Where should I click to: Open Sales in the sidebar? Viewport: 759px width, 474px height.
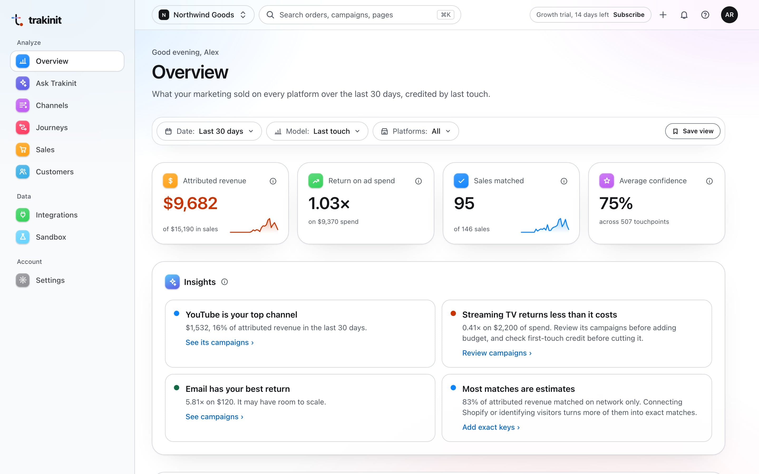click(x=67, y=150)
